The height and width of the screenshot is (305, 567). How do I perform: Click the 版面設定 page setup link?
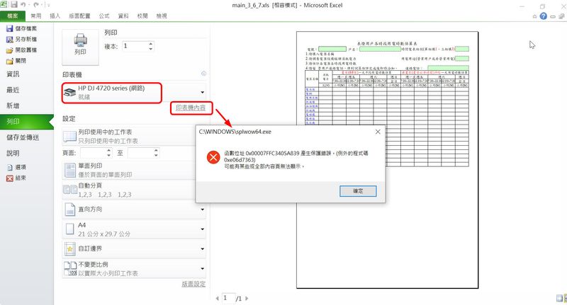pyautogui.click(x=193, y=284)
